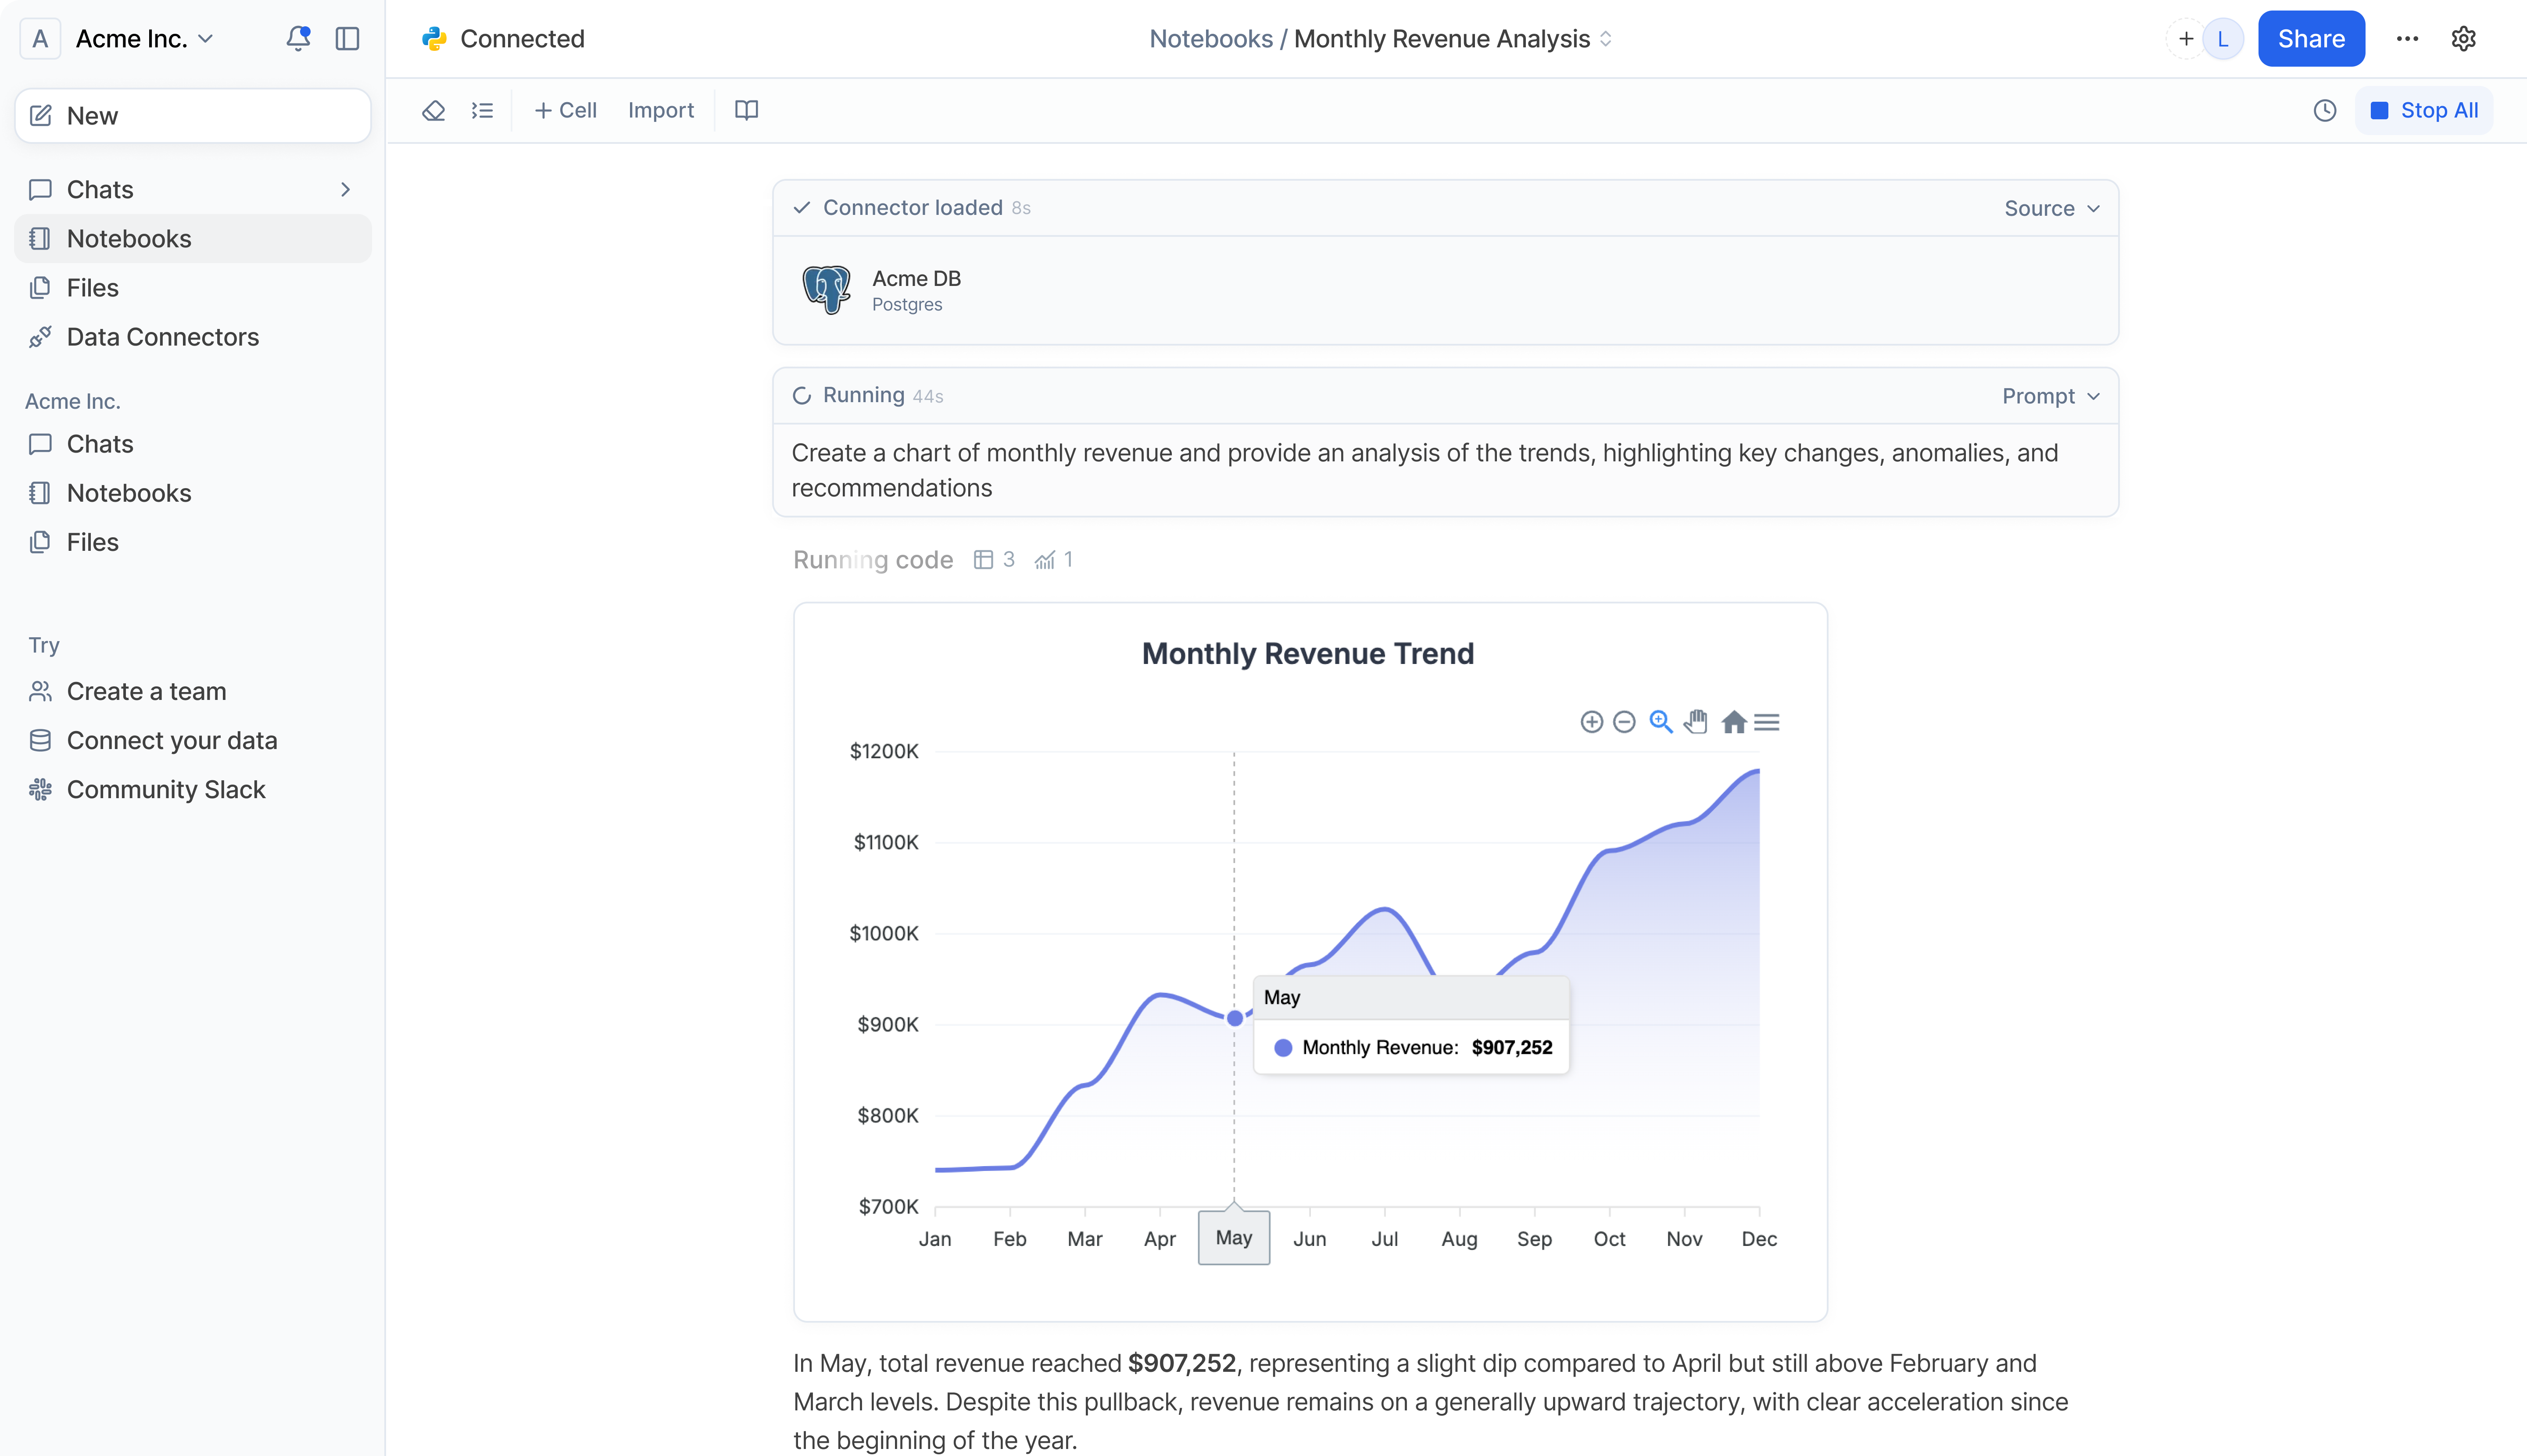Click the chart zoom-out minus icon
Screen dimensions: 2527x1456
coord(1625,722)
